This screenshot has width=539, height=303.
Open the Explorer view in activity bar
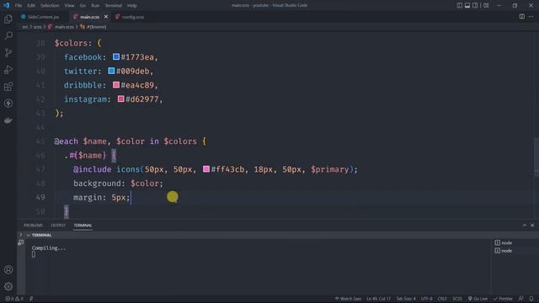click(x=8, y=19)
